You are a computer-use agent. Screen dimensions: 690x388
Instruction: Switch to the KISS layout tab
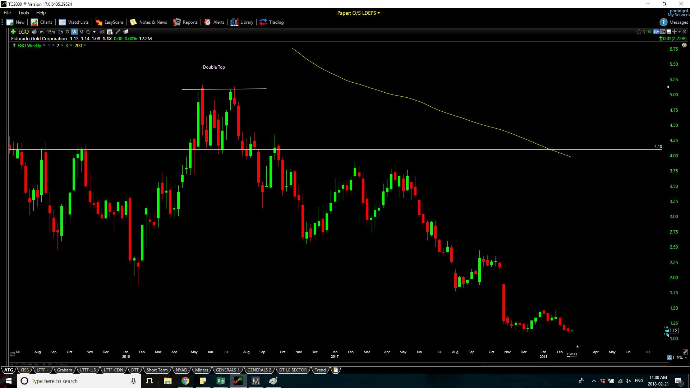click(24, 370)
